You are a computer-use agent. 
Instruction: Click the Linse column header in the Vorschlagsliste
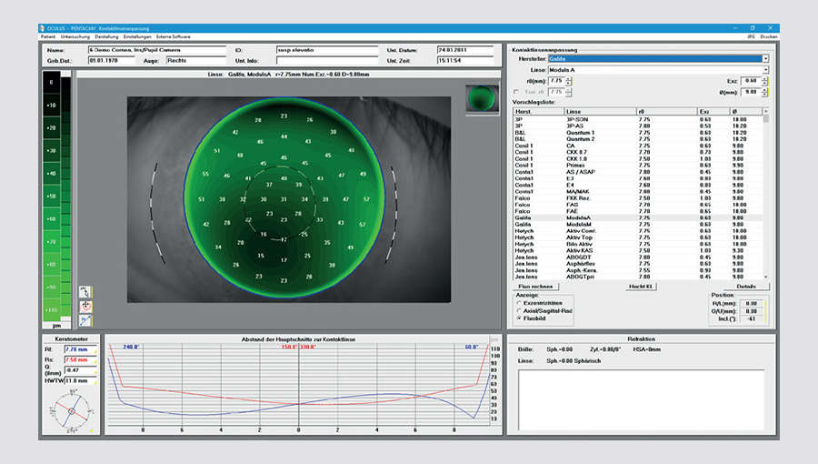pyautogui.click(x=600, y=112)
